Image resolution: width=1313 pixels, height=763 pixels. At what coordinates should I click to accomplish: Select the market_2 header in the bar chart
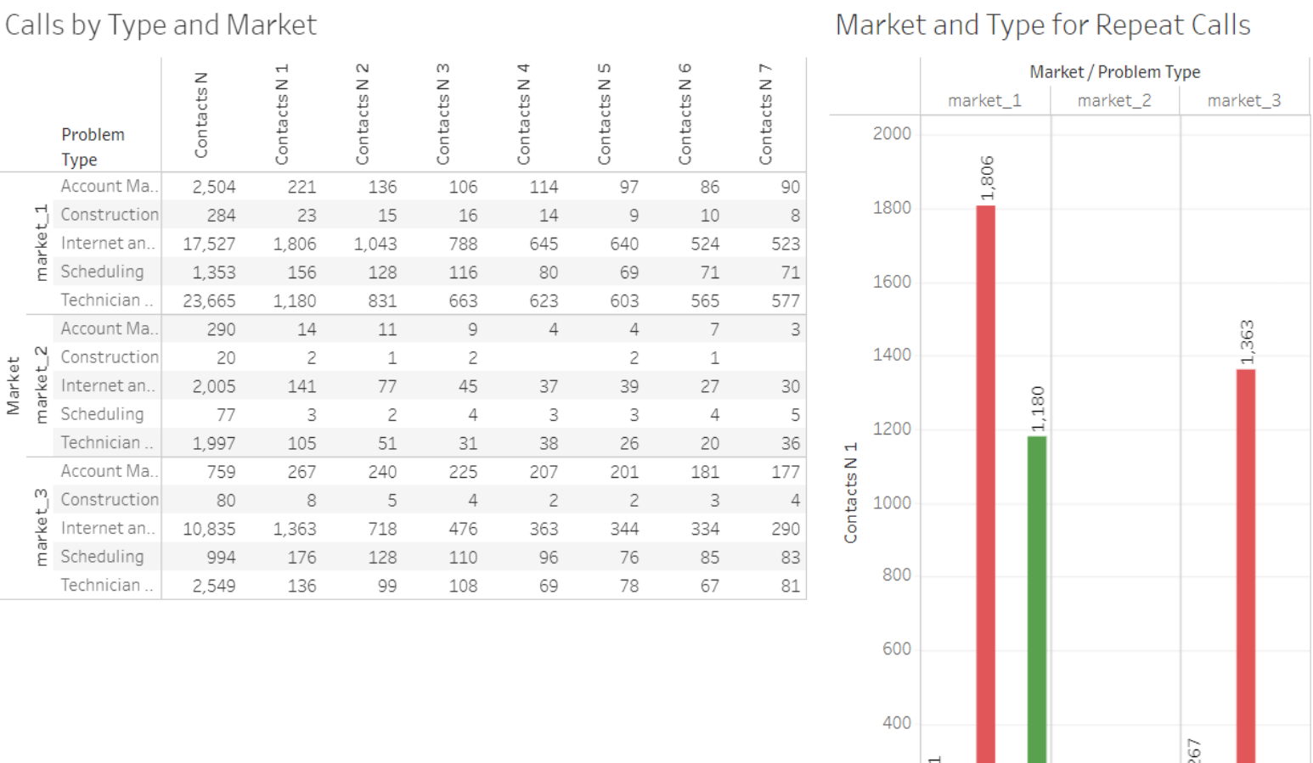1114,101
